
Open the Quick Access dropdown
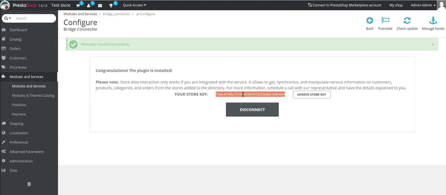[x=134, y=5]
